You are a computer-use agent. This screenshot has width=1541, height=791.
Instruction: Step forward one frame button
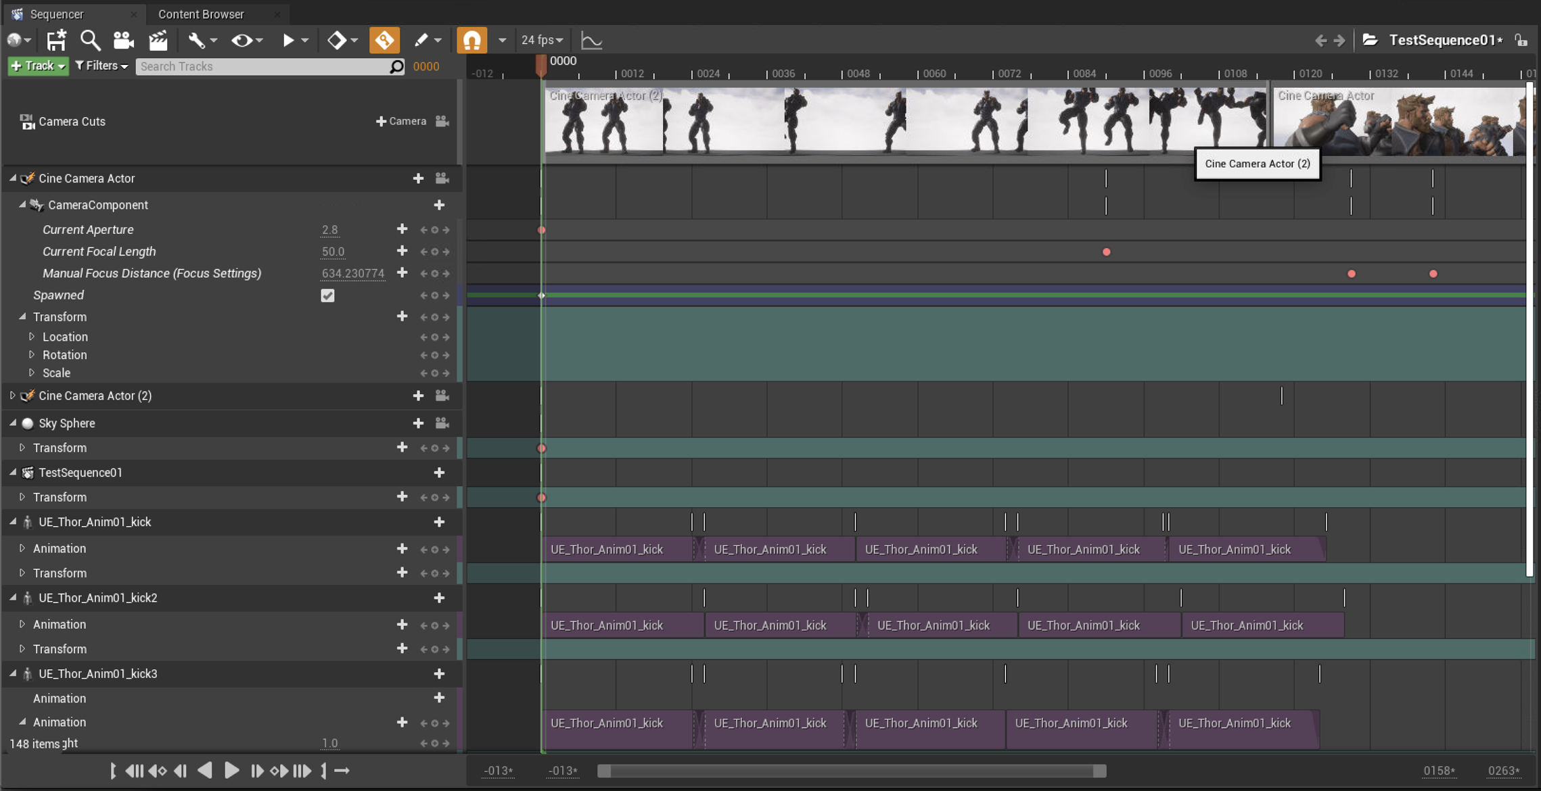256,771
